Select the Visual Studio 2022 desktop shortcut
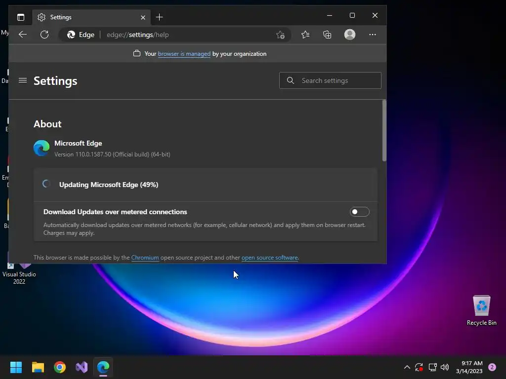The height and width of the screenshot is (379, 506). coord(19,272)
